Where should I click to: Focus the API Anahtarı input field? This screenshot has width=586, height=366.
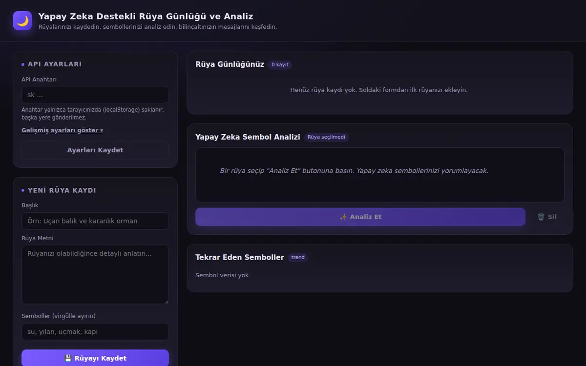click(95, 95)
